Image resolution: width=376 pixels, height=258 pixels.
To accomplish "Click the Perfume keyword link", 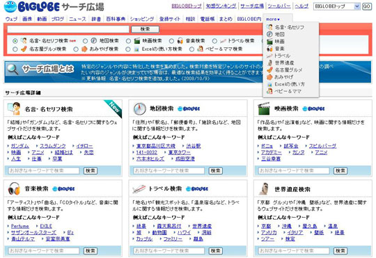I will pyautogui.click(x=20, y=226).
